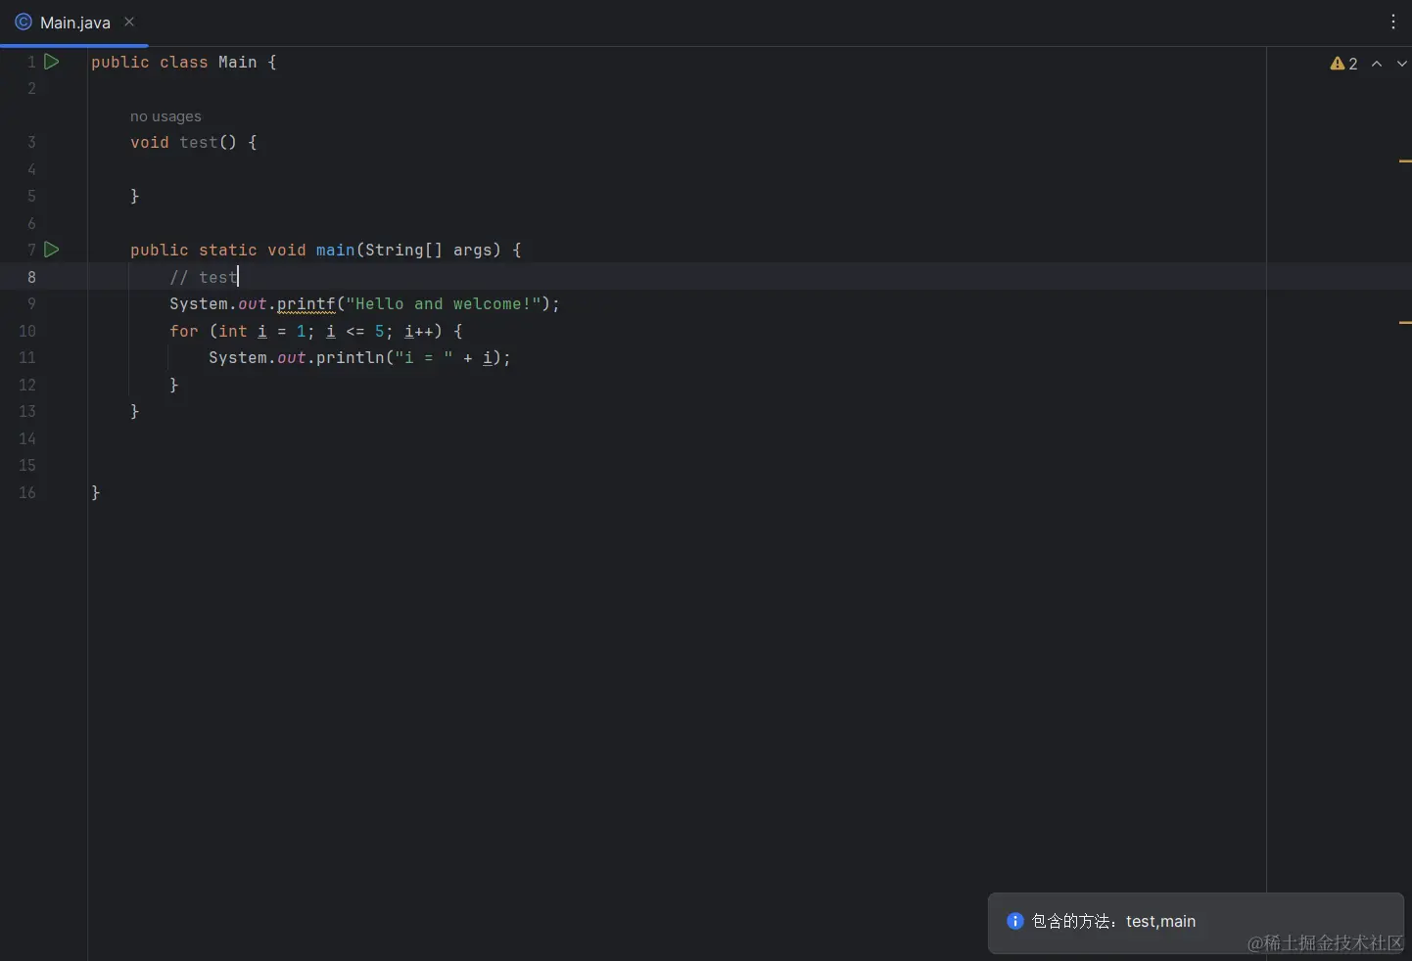Screen dimensions: 1412x961
Task: Open the editor tab options menu
Action: (1393, 22)
